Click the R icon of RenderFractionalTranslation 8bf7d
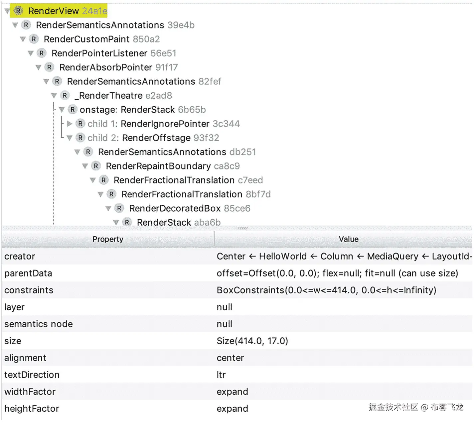The image size is (474, 422). pos(111,194)
